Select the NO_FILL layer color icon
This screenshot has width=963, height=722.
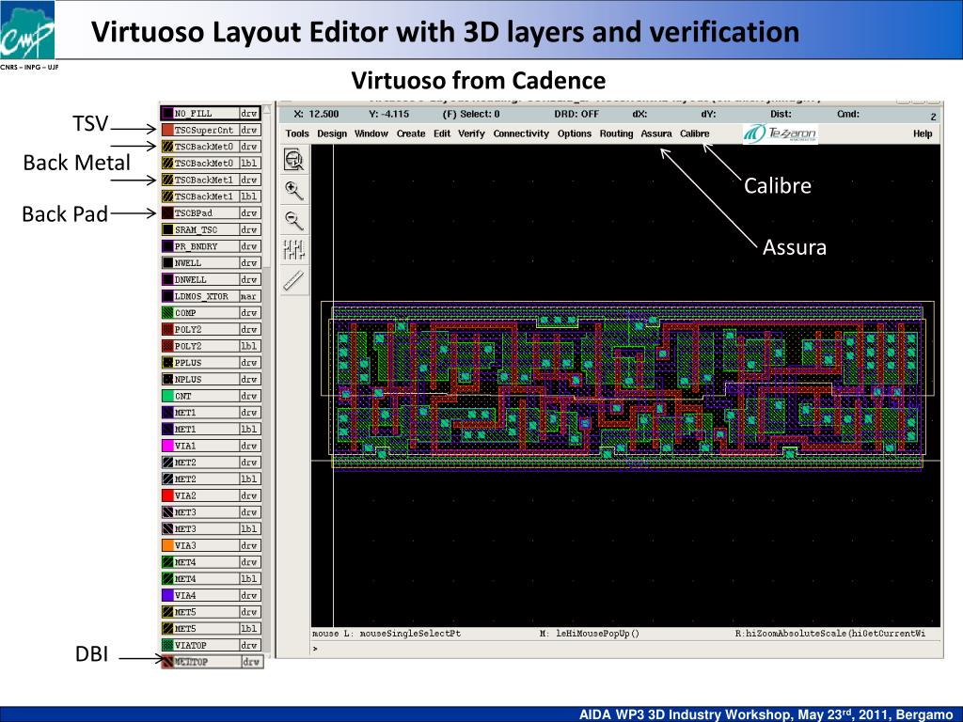click(166, 114)
